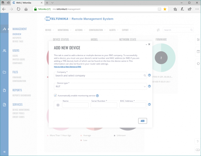Click the device row help icon
This screenshot has width=201, height=156.
(149, 104)
